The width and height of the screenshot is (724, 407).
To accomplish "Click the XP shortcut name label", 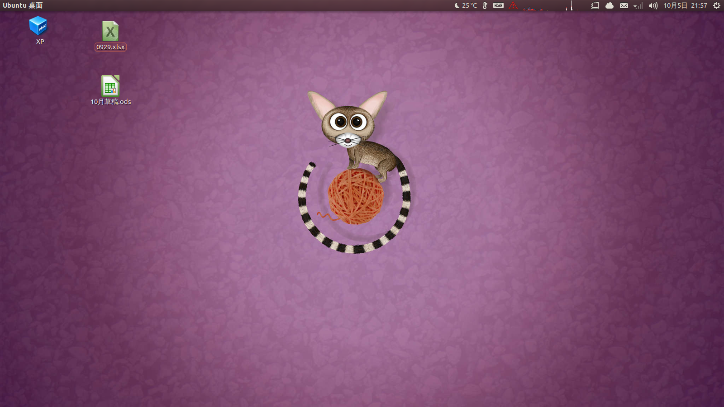I will point(40,42).
